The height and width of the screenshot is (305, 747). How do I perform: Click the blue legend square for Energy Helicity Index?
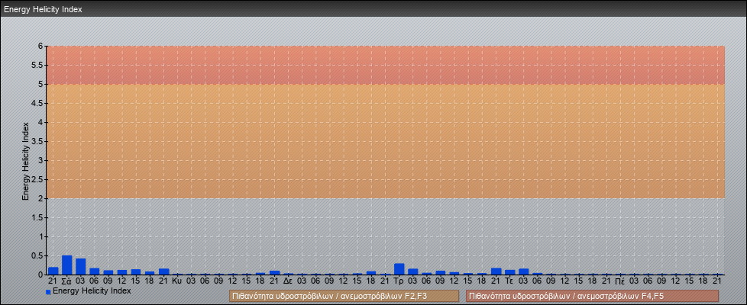point(48,292)
